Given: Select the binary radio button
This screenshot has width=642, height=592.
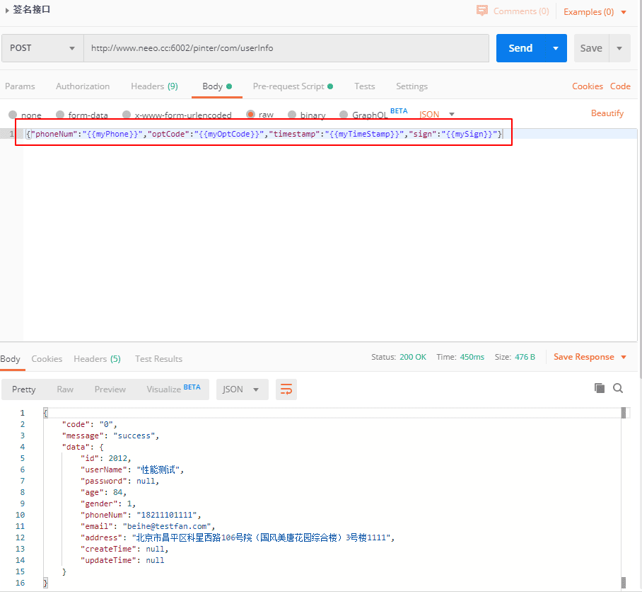Looking at the screenshot, I should pyautogui.click(x=292, y=115).
